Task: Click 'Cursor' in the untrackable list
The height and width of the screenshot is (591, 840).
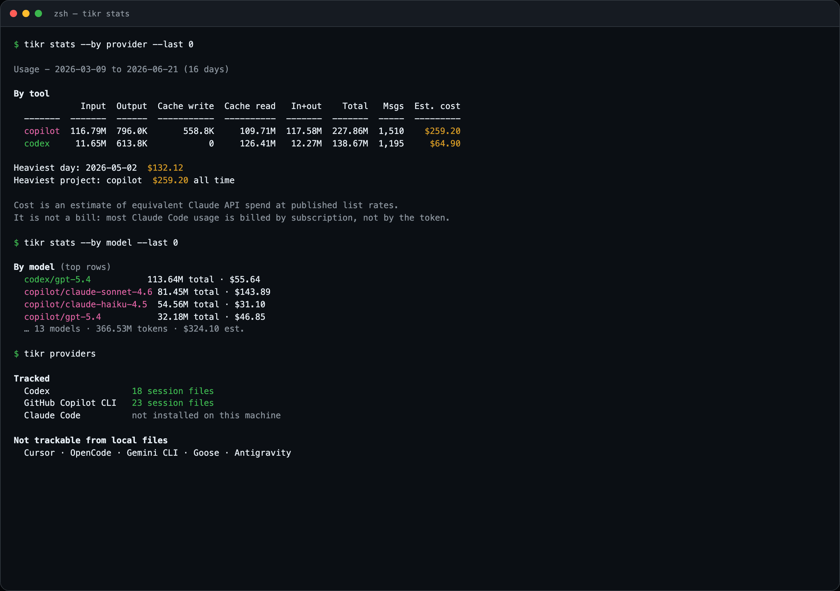Action: tap(39, 453)
